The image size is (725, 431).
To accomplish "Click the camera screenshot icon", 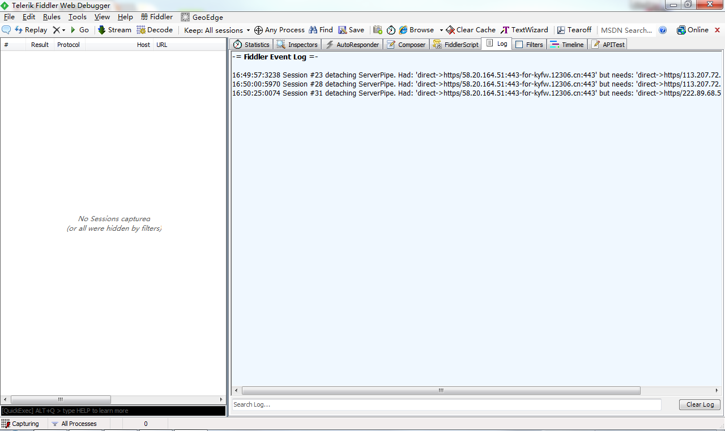I will [377, 30].
